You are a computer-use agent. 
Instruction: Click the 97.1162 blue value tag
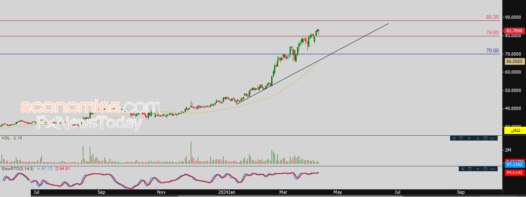(x=515, y=164)
